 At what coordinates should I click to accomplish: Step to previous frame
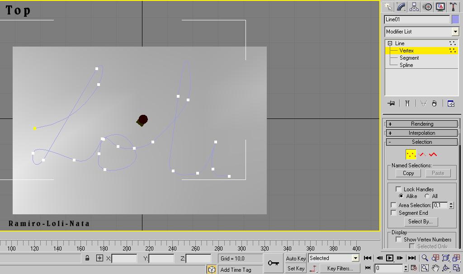tap(379, 258)
